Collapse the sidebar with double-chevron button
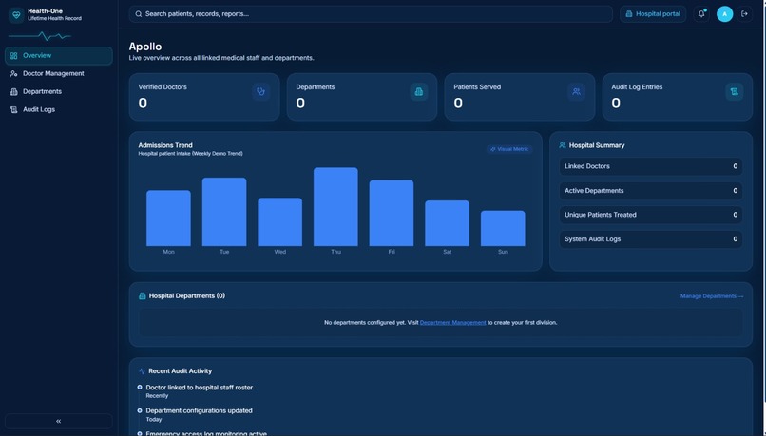 59,421
